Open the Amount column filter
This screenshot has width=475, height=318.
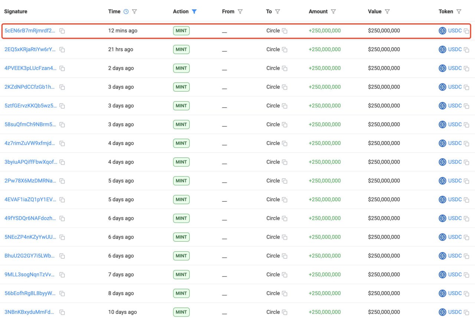(333, 11)
